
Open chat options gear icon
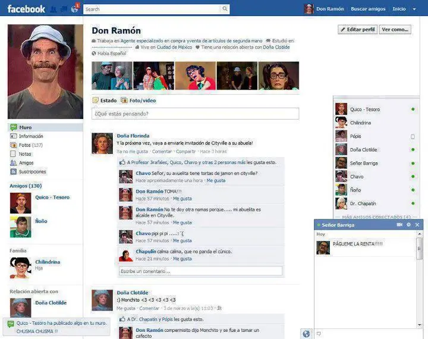tap(408, 225)
